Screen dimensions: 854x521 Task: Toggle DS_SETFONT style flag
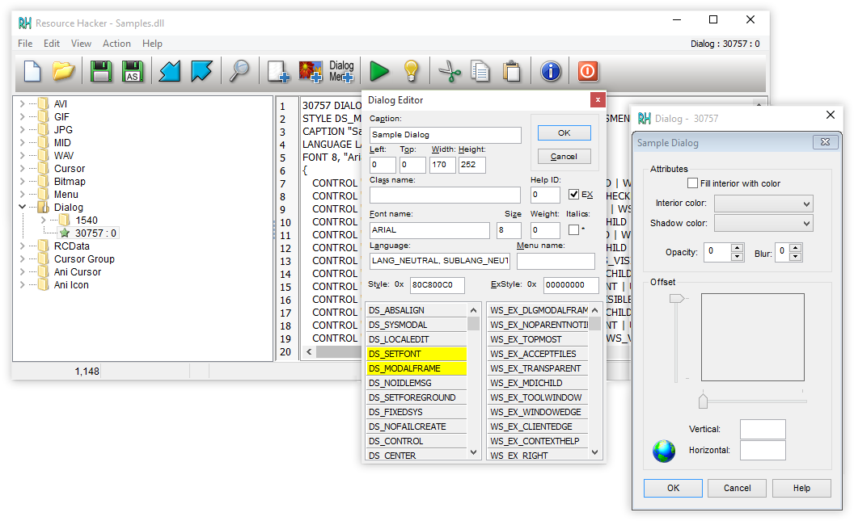pyautogui.click(x=416, y=354)
